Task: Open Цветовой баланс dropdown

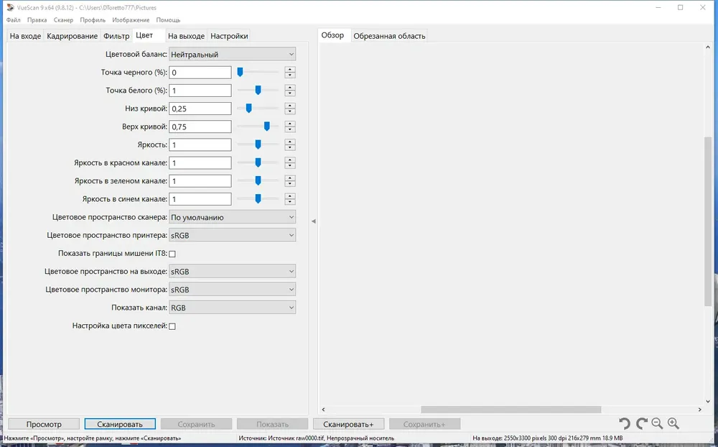Action: 232,54
